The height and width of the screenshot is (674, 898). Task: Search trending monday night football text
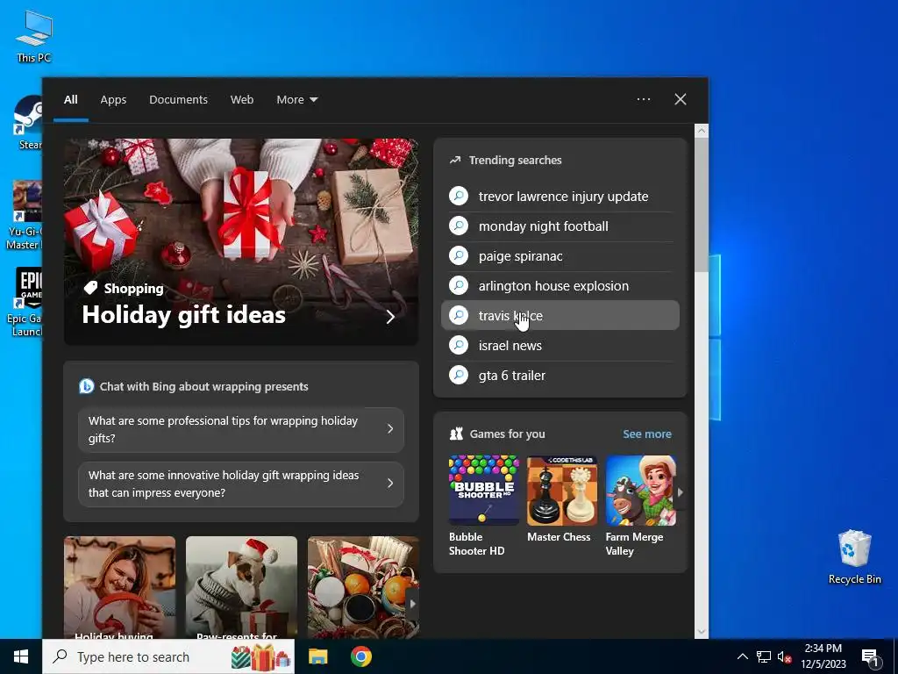click(544, 226)
